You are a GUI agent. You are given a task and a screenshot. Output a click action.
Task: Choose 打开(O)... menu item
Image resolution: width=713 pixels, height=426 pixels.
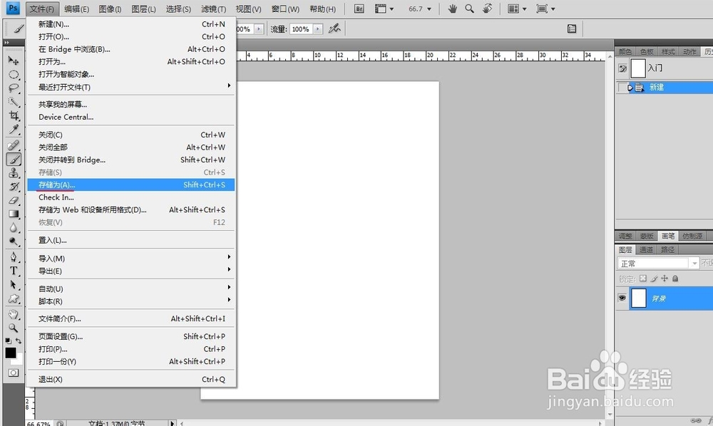tap(131, 36)
